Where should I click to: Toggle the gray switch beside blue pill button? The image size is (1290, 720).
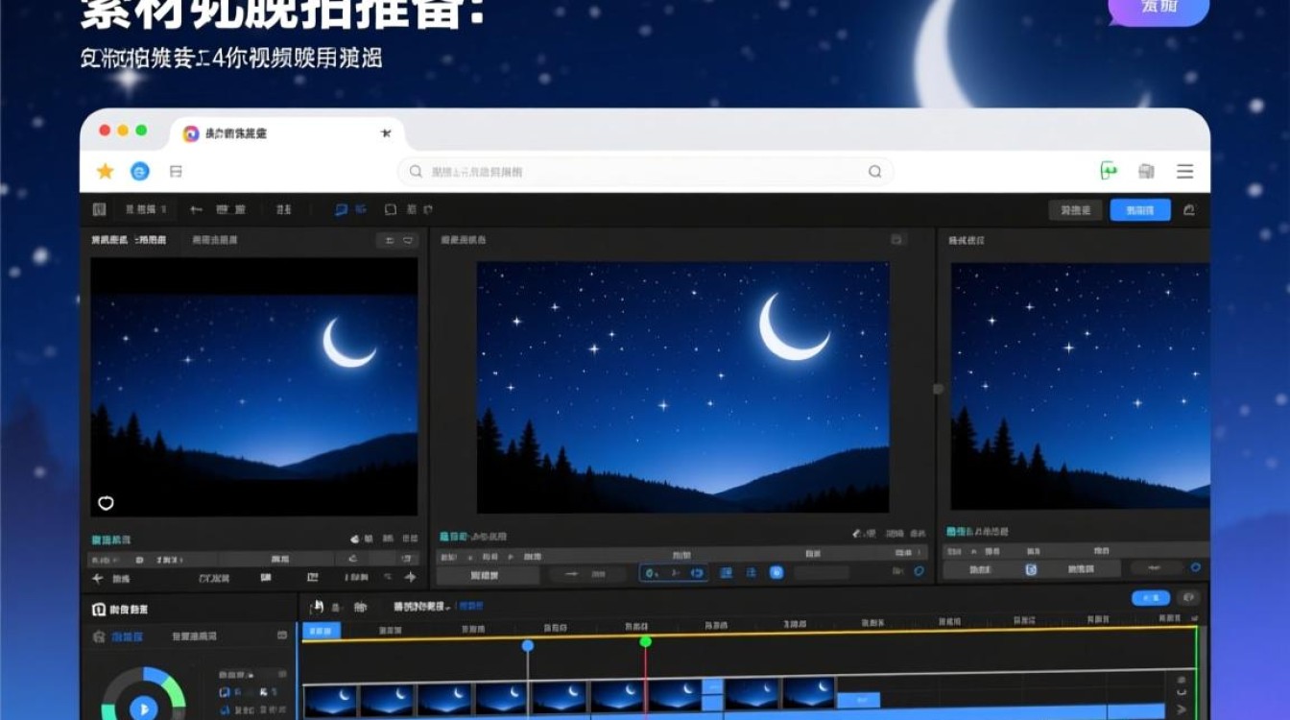pyautogui.click(x=1190, y=598)
